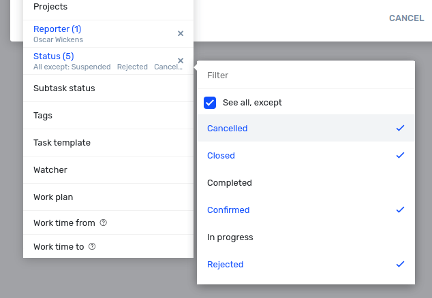The width and height of the screenshot is (432, 298).
Task: Expand the Watcher filter
Action: (x=108, y=170)
